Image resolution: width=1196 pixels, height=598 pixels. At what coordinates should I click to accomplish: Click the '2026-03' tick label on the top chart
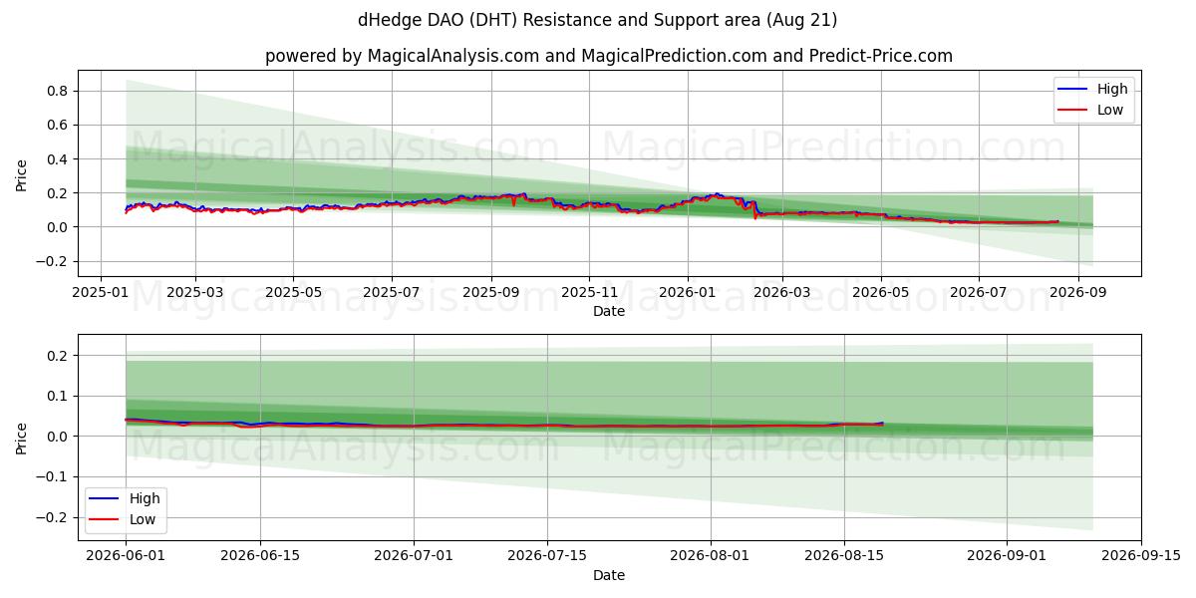point(781,294)
